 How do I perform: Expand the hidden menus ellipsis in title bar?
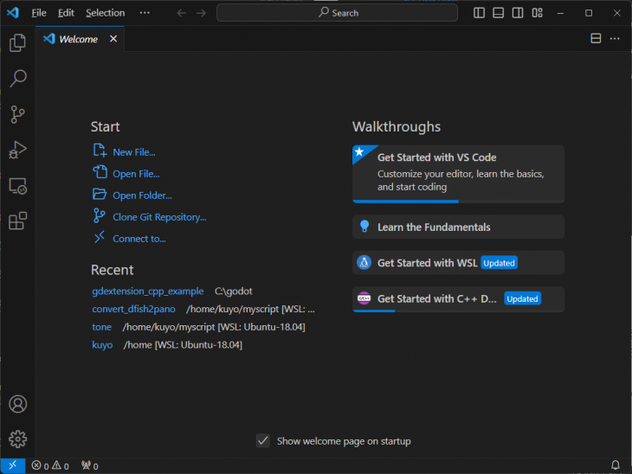tap(145, 13)
